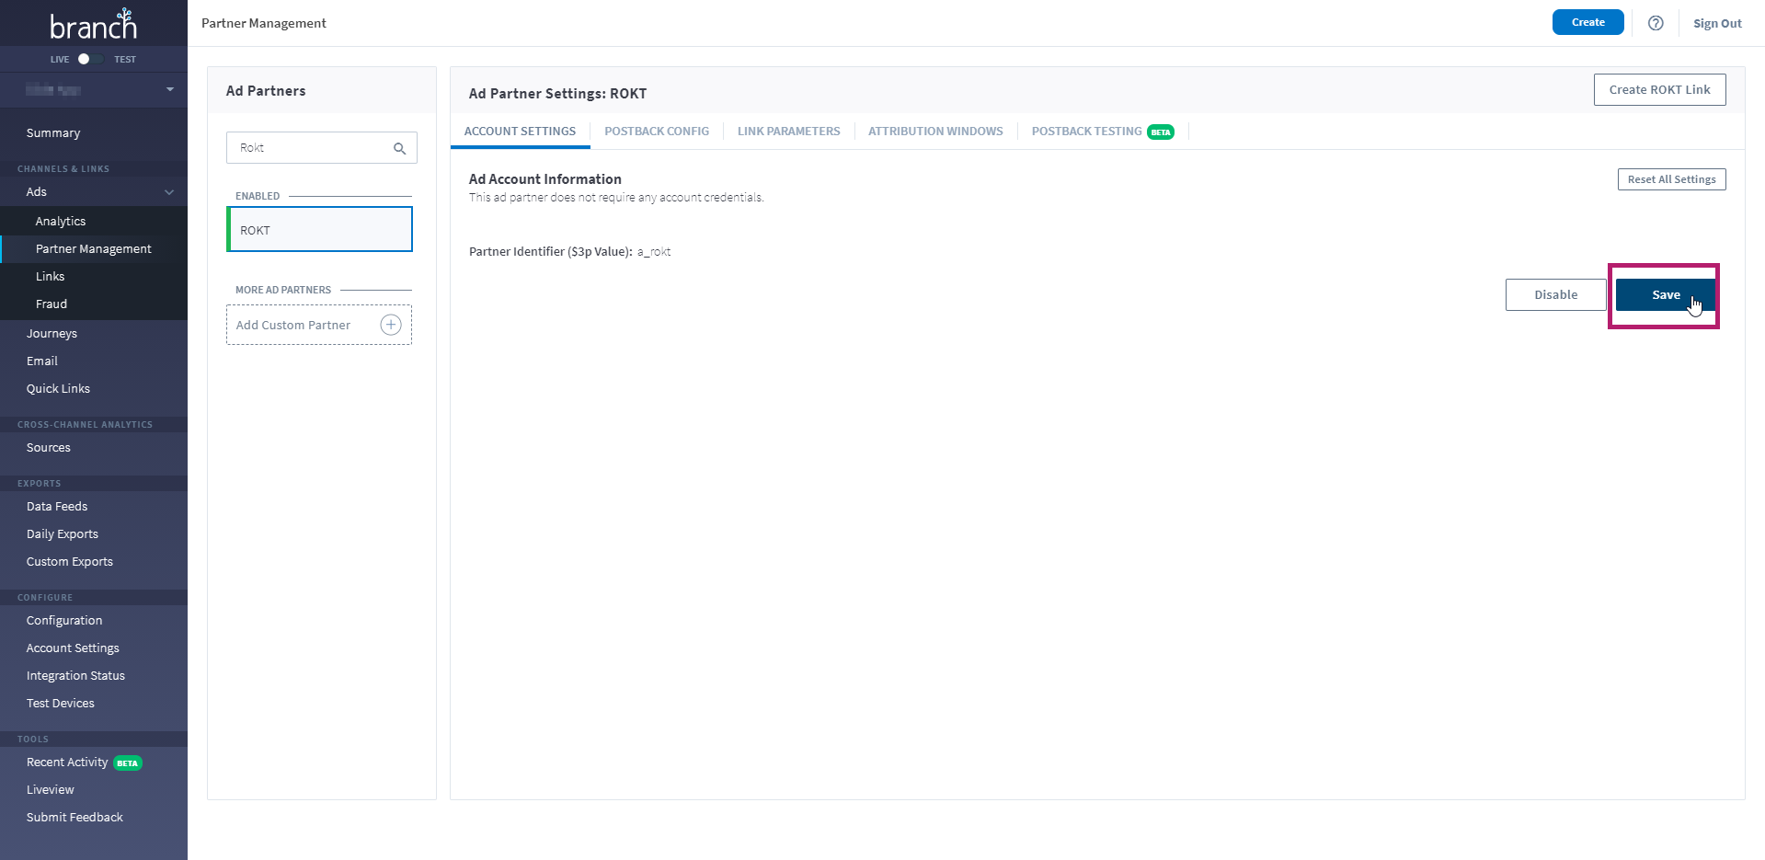Image resolution: width=1765 pixels, height=860 pixels.
Task: Click the blue Create button
Action: pyautogui.click(x=1587, y=22)
